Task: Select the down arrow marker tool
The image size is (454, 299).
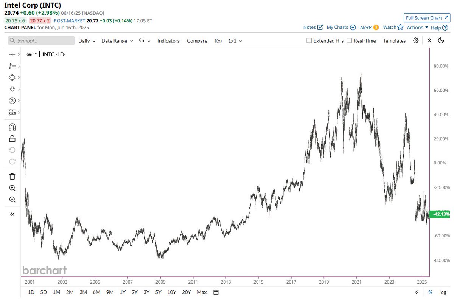Action: (x=12, y=89)
